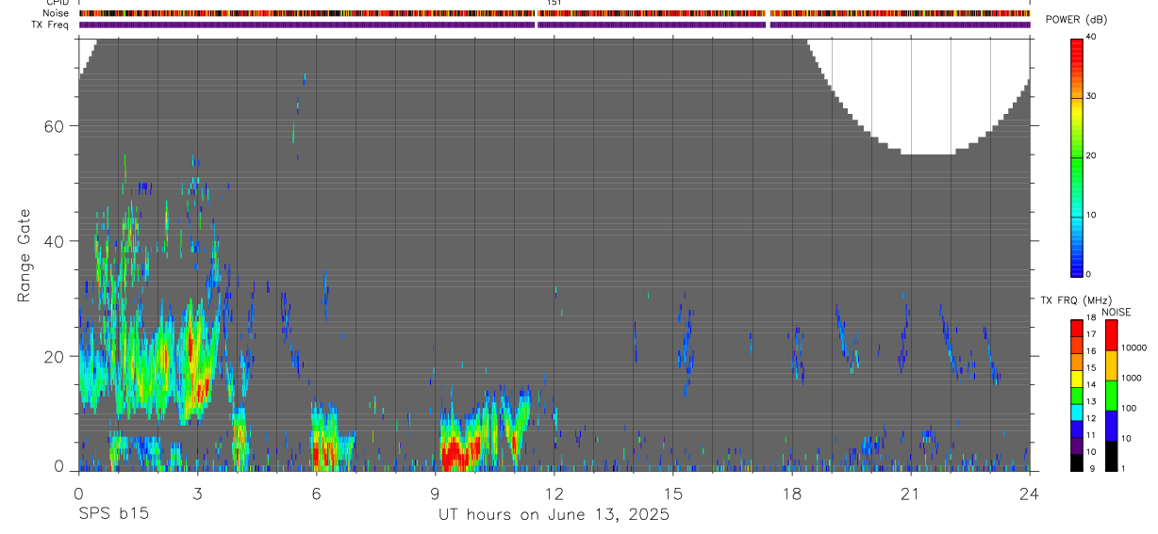Select the orange NOISE swatch between 1000 and 10000
Viewport: 1158px width, 534px height.
[1111, 365]
